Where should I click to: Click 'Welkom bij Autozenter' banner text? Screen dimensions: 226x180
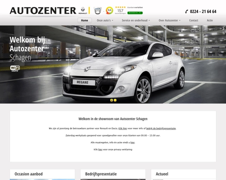pos(27,44)
